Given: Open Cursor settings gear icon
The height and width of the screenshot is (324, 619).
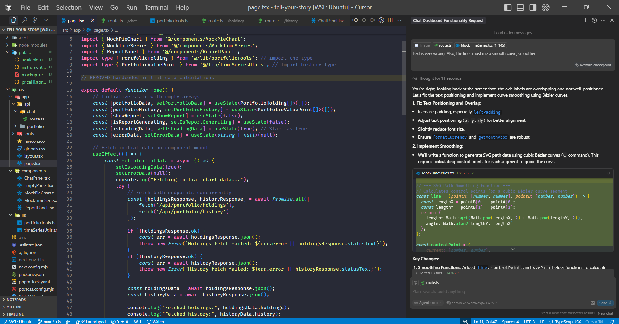Looking at the screenshot, I should (x=545, y=7).
